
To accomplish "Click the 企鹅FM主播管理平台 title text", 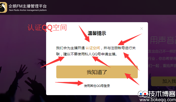I will pos(28,6).
